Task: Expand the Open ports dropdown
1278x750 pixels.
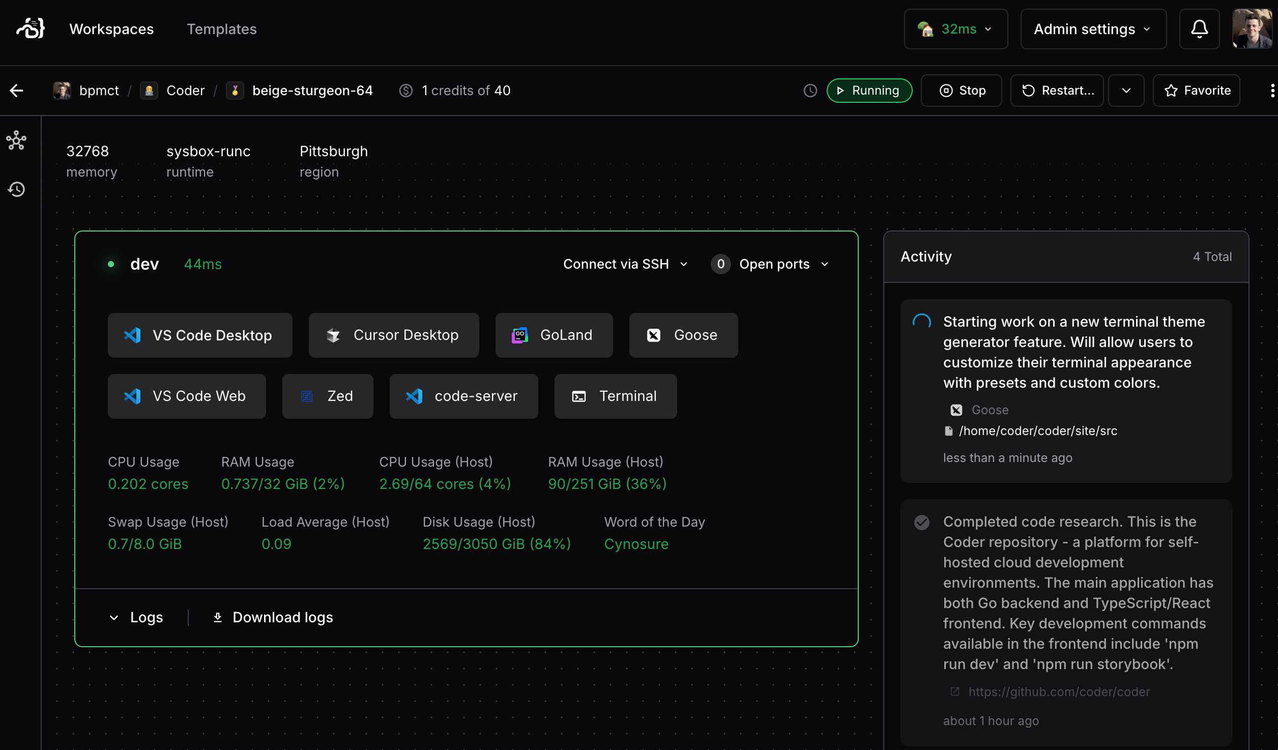Action: 770,264
